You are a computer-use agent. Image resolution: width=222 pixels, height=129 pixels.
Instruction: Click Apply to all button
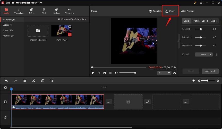click(210, 71)
